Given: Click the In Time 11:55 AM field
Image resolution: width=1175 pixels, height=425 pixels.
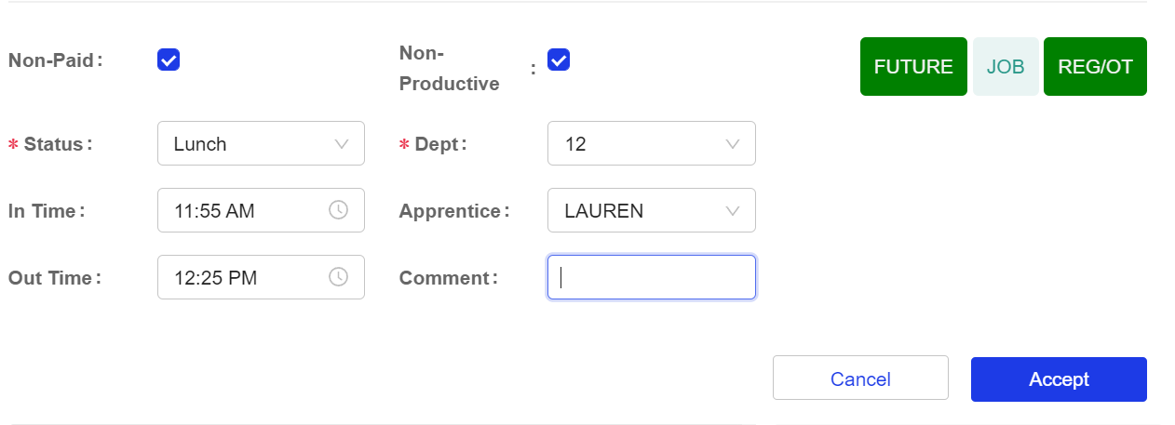Looking at the screenshot, I should tap(242, 211).
